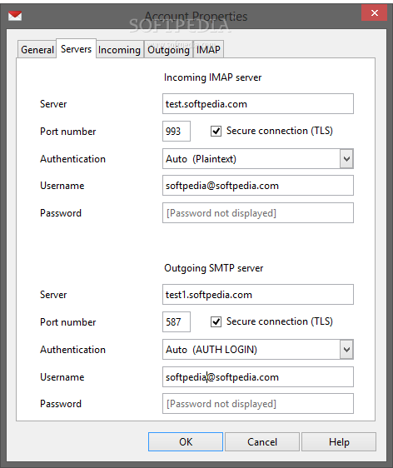Click the IMAP Password field
The width and height of the screenshot is (393, 468).
(x=258, y=213)
